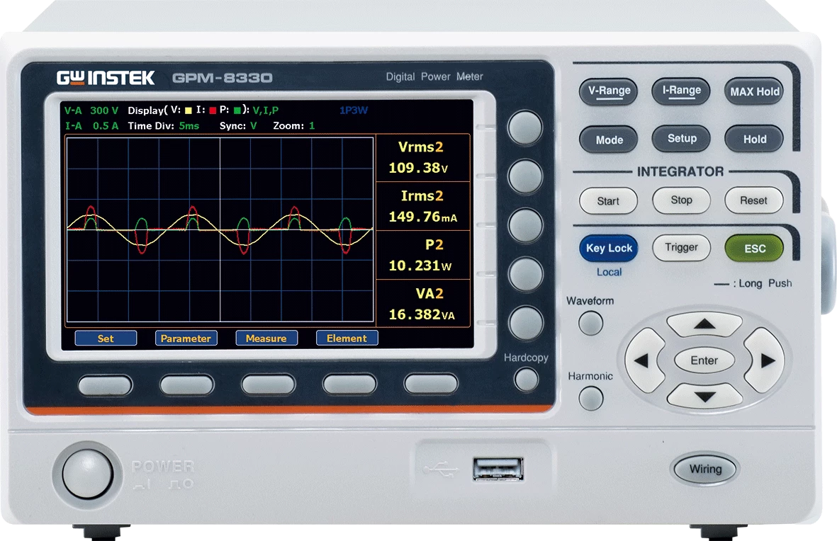Open the Mode selection button
Screen dimensions: 837x541
pyautogui.click(x=609, y=139)
